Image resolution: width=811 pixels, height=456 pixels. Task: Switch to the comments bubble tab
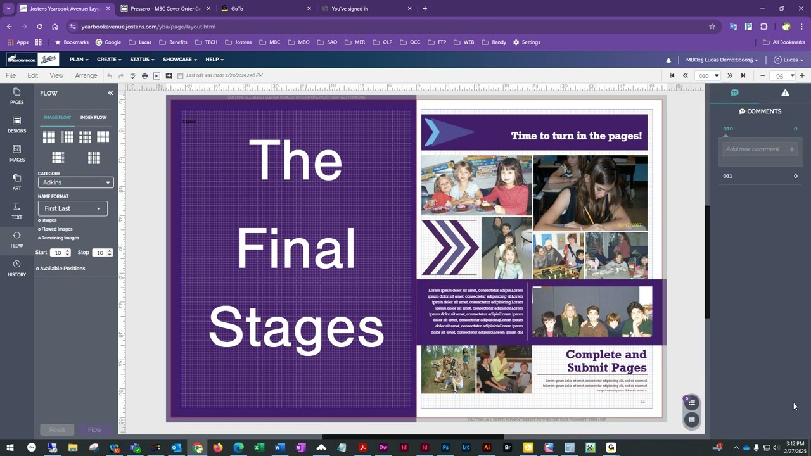[x=734, y=92]
